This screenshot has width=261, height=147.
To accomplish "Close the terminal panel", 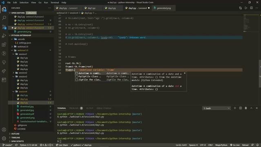I will pos(257,108).
